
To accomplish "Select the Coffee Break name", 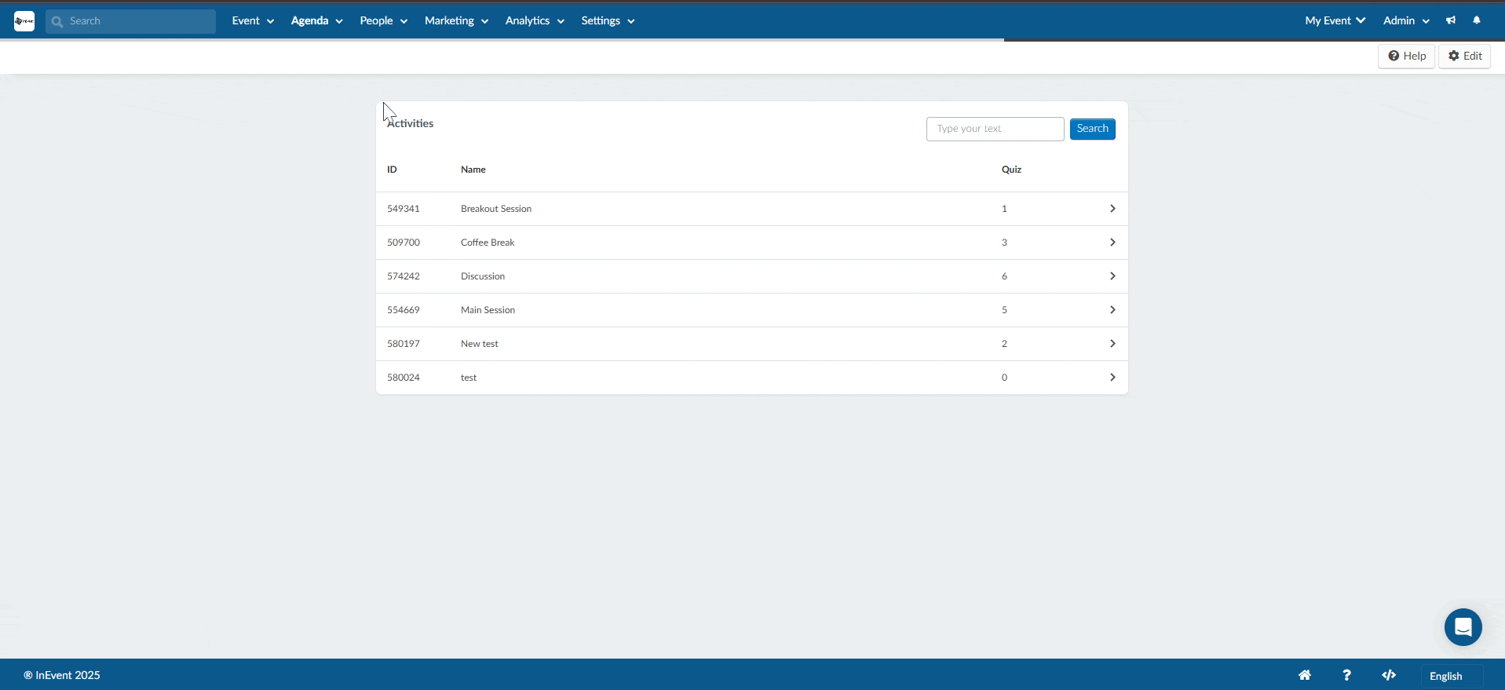I will pyautogui.click(x=488, y=243).
